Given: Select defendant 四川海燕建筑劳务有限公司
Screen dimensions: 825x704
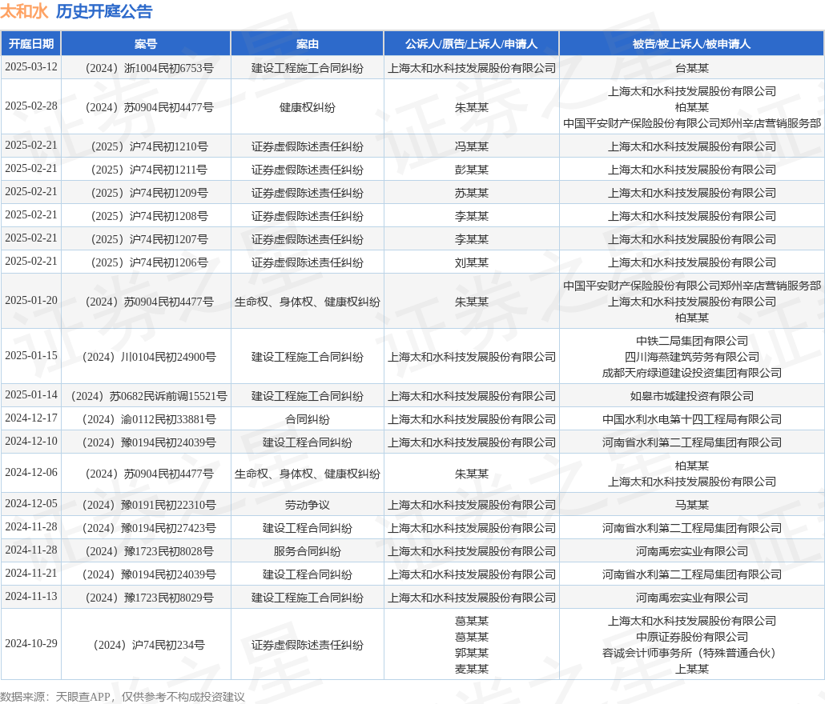Looking at the screenshot, I should tap(692, 357).
